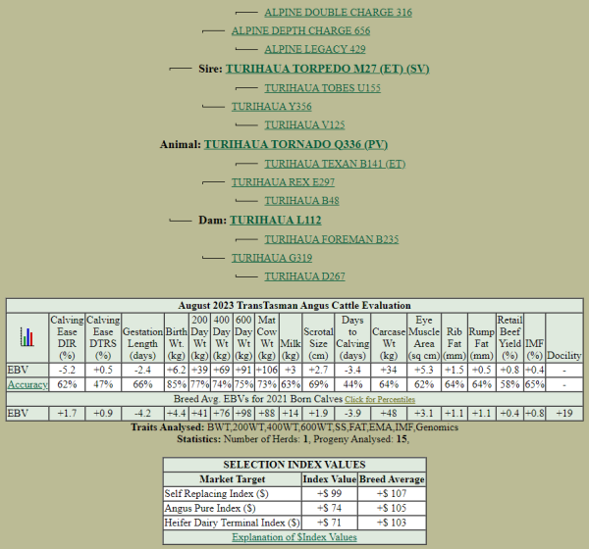The height and width of the screenshot is (549, 589).
Task: Open ALPINE DOUBLE CHARGE 316 pedigree link
Action: 338,13
